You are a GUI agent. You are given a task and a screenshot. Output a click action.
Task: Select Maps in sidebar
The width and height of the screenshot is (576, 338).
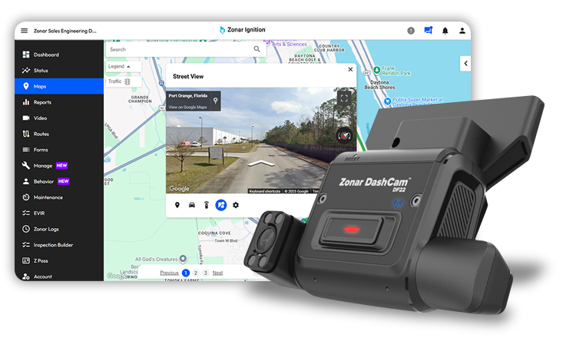pos(59,86)
